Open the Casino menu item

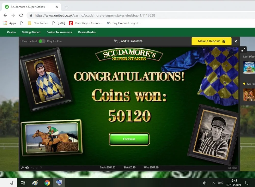click(11, 32)
